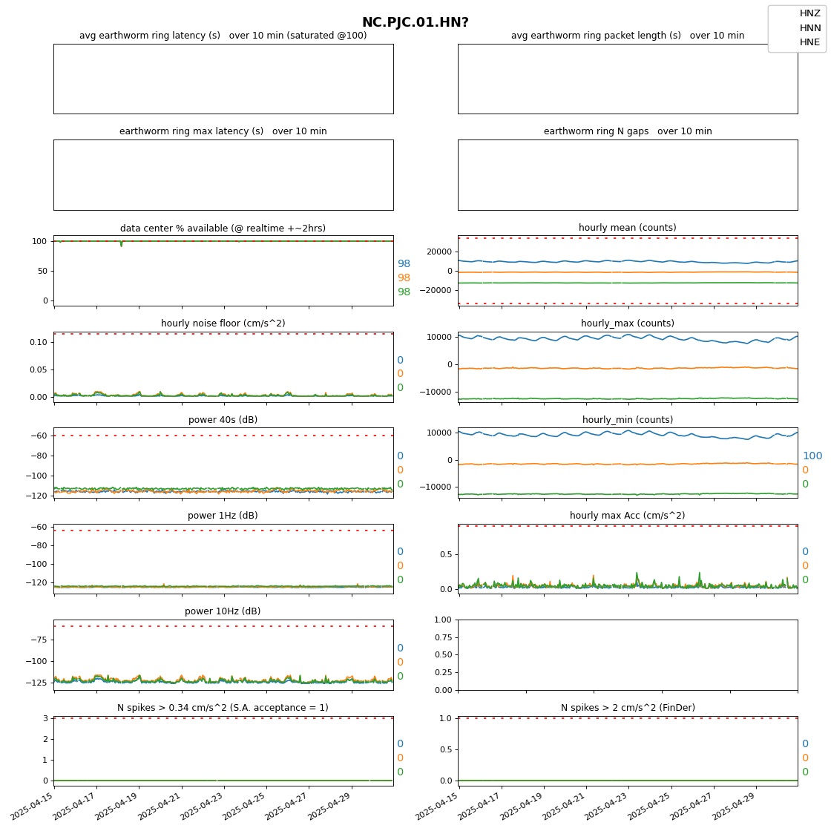
Task: Click the 'N spikes > 2 cm/s^2 (FinDer)' title
Action: [628, 708]
